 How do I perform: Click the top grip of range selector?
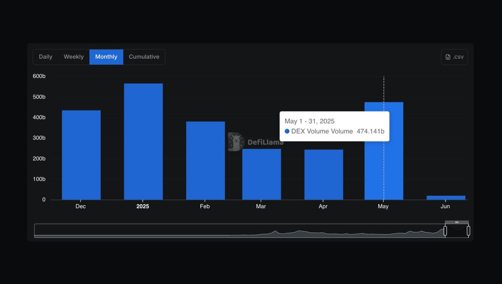point(457,222)
